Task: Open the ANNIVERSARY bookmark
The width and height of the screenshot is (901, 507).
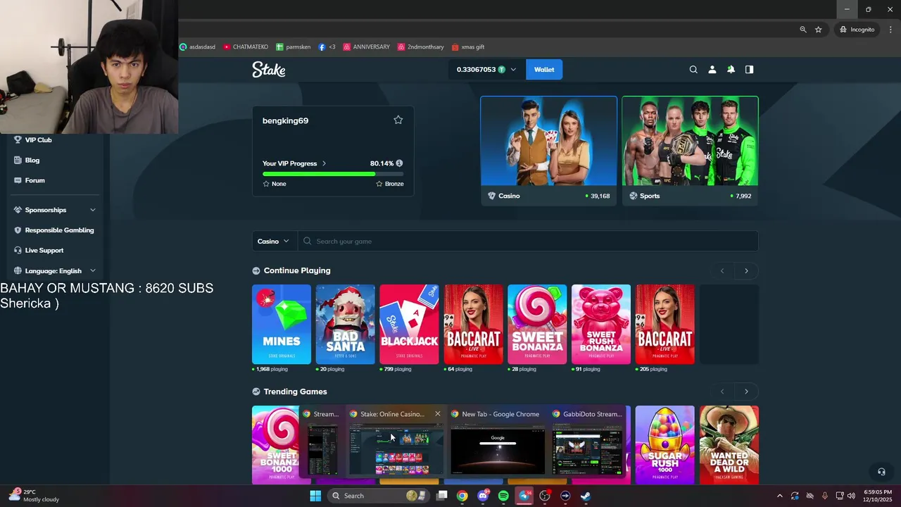Action: pyautogui.click(x=366, y=47)
